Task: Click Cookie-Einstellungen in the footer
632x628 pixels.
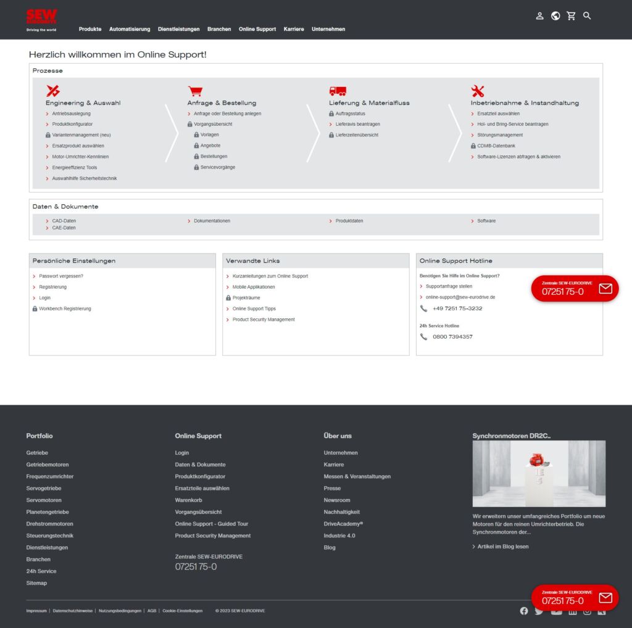Action: (x=183, y=611)
